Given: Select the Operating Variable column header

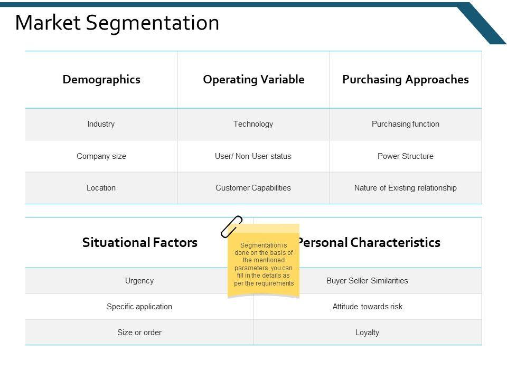Looking at the screenshot, I should [253, 80].
